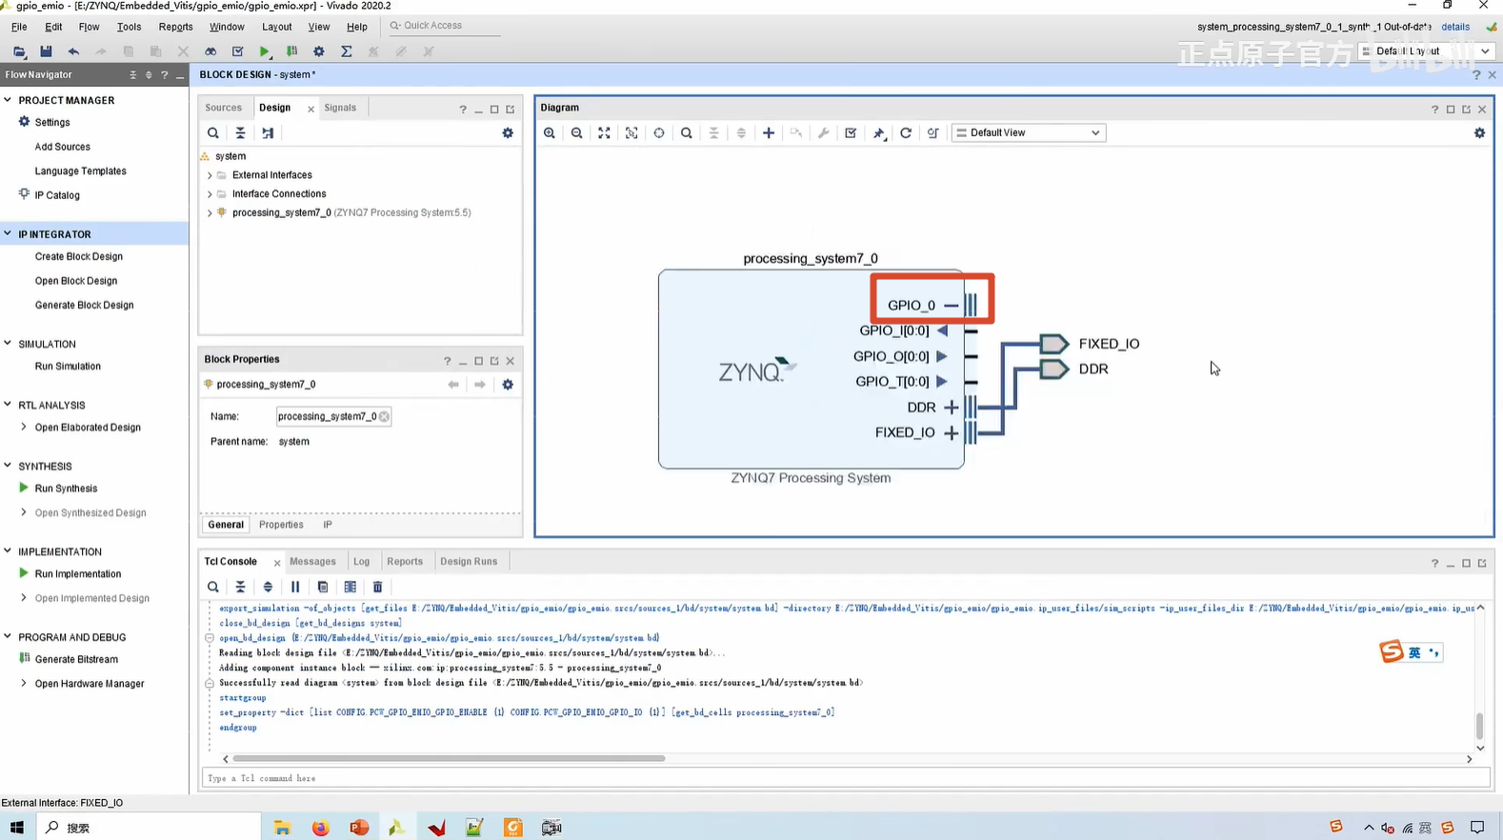Collapse the PROJECT MANAGER section
The width and height of the screenshot is (1503, 840).
coord(8,100)
